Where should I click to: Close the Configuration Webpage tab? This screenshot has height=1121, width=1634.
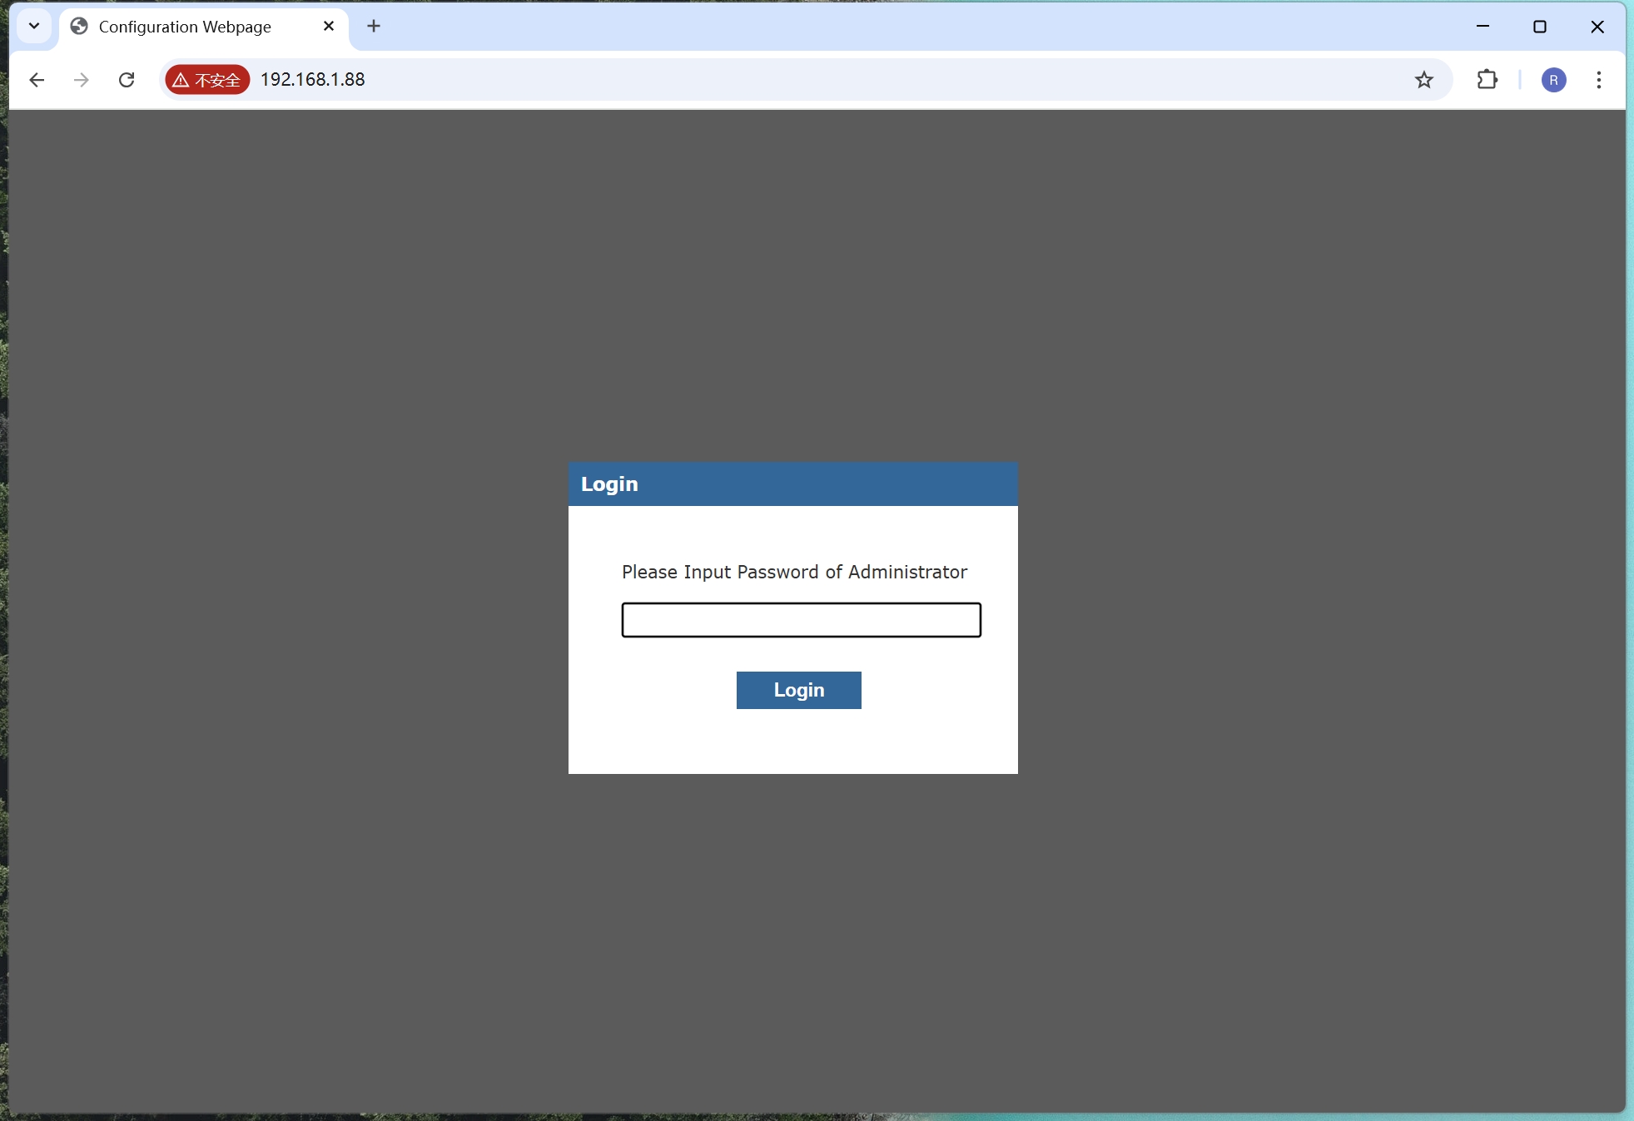pyautogui.click(x=329, y=27)
